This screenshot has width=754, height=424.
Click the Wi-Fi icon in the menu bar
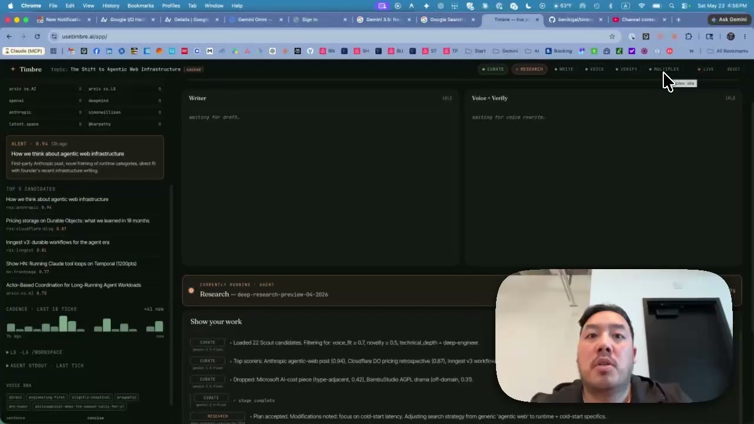tap(641, 6)
